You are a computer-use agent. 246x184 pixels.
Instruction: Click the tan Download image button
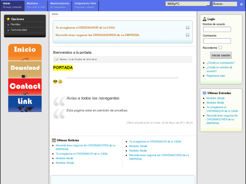pos(25,69)
